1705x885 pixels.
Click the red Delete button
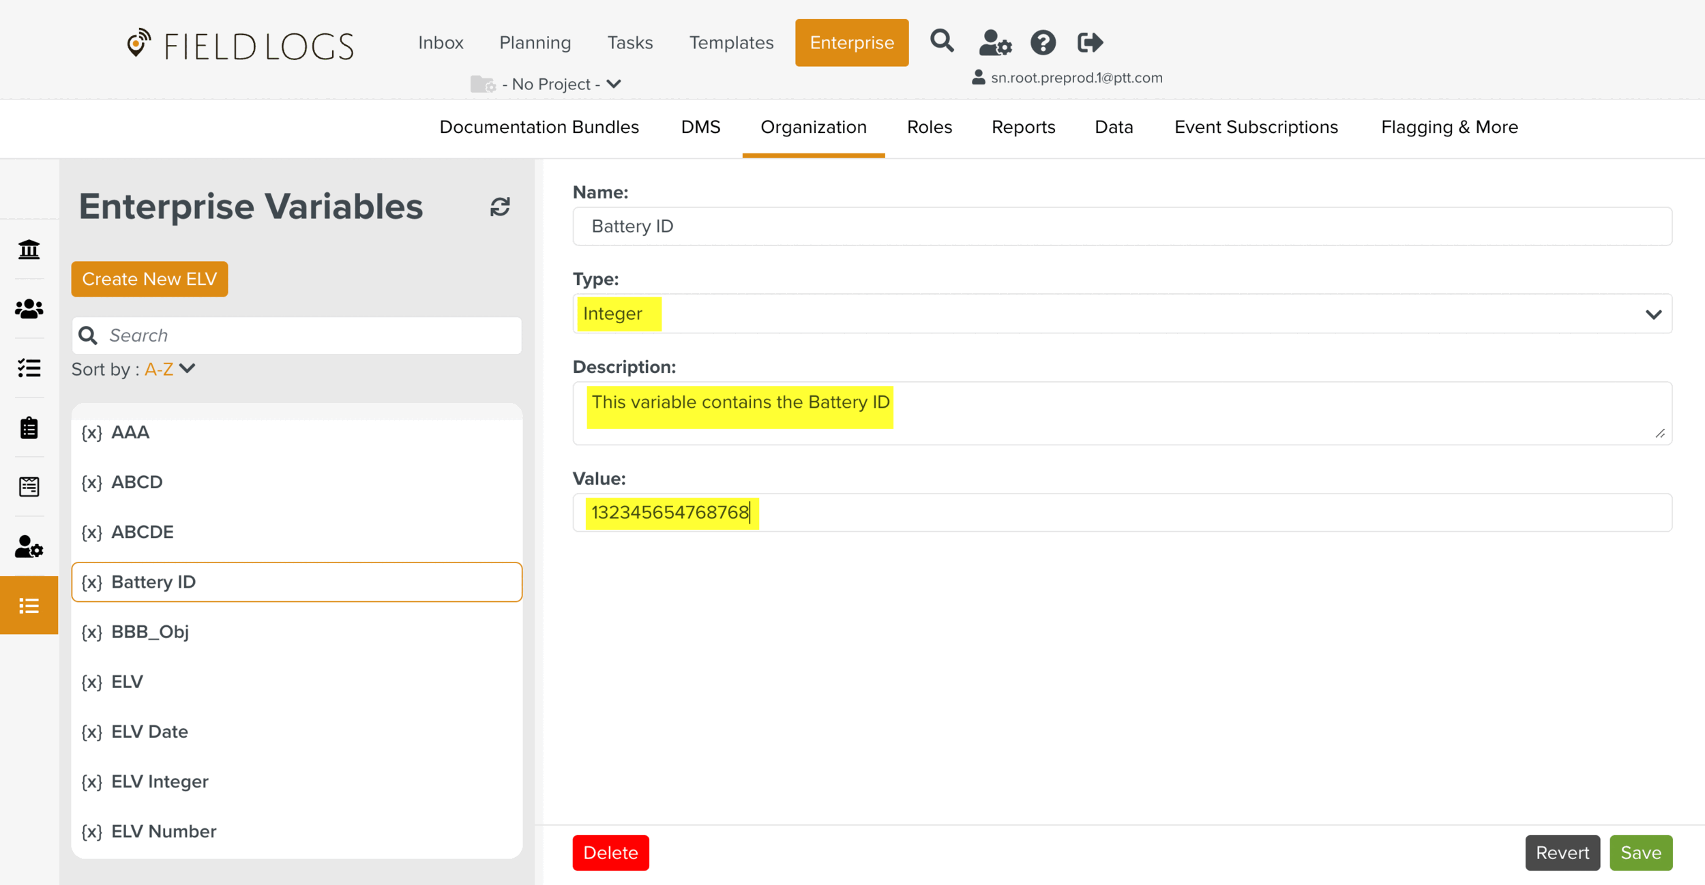610,852
